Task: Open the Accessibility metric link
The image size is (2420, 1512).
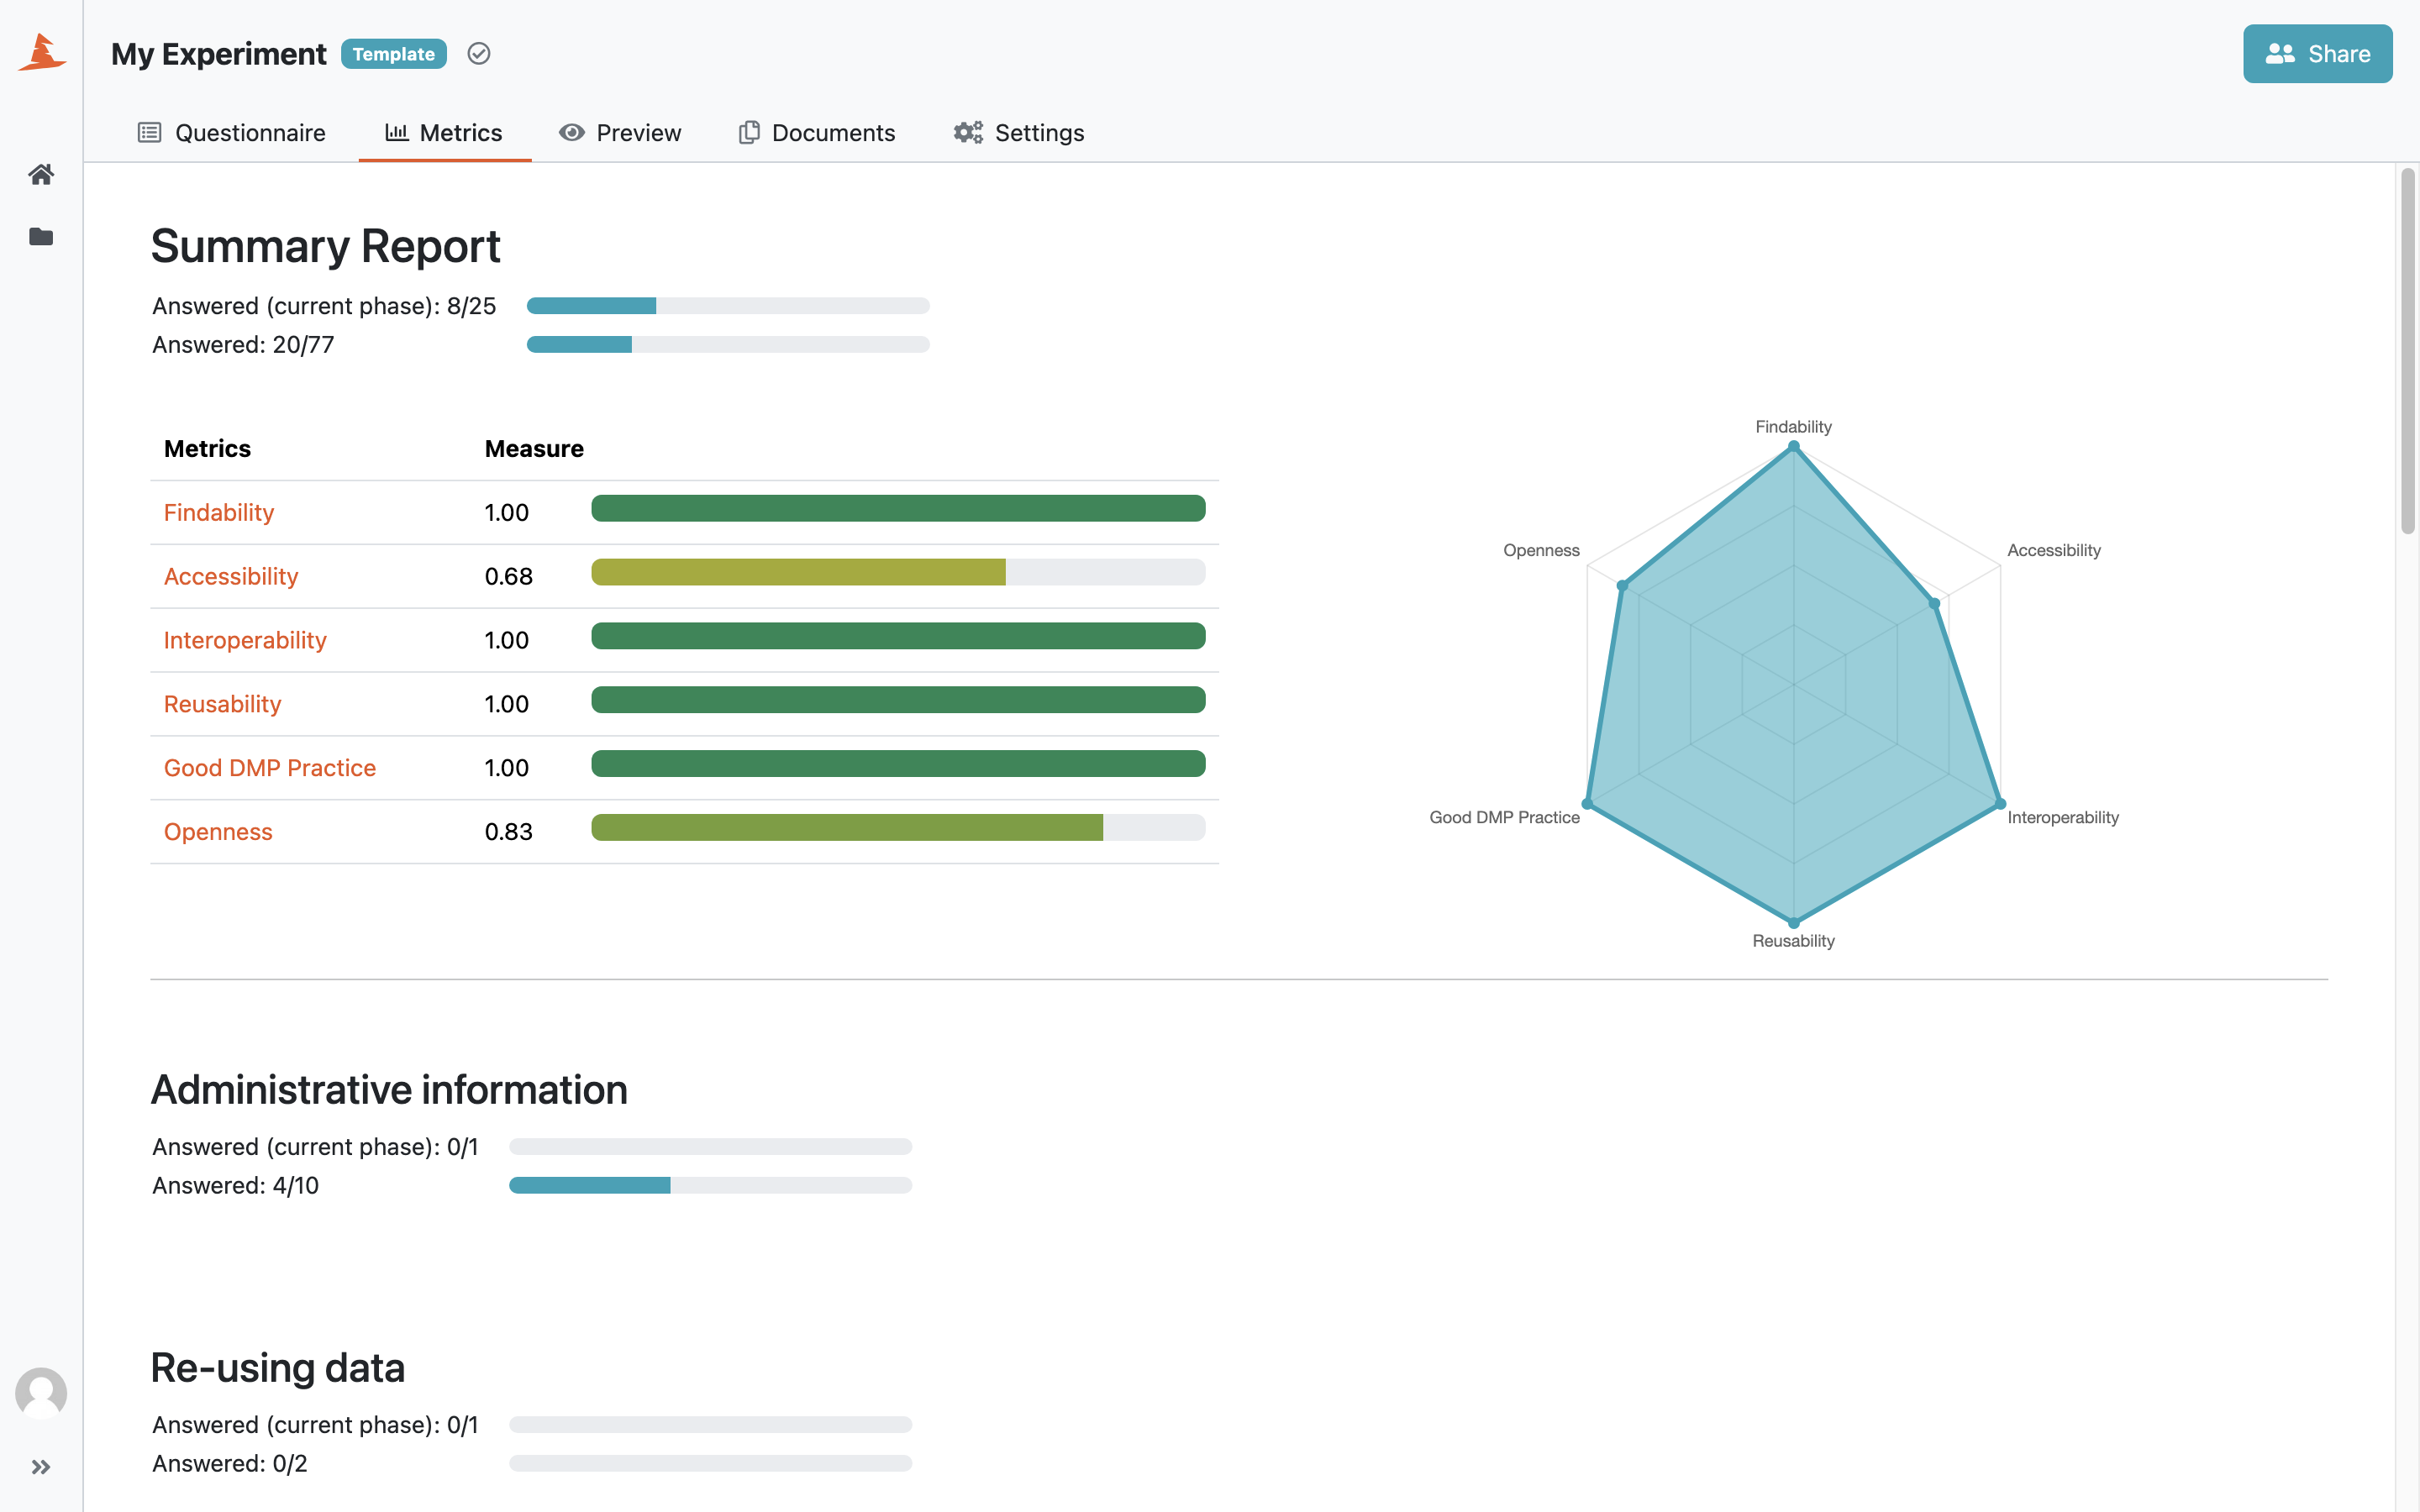Action: 231,577
